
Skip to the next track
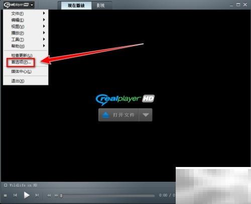[37, 195]
